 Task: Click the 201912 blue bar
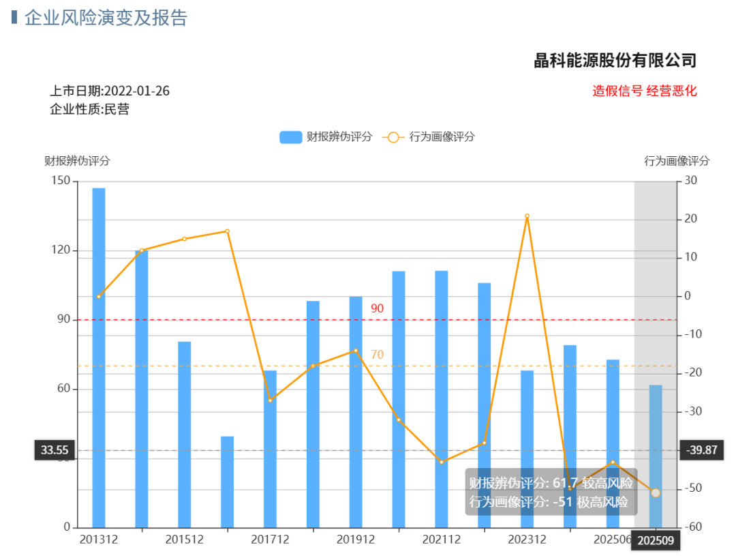click(356, 412)
